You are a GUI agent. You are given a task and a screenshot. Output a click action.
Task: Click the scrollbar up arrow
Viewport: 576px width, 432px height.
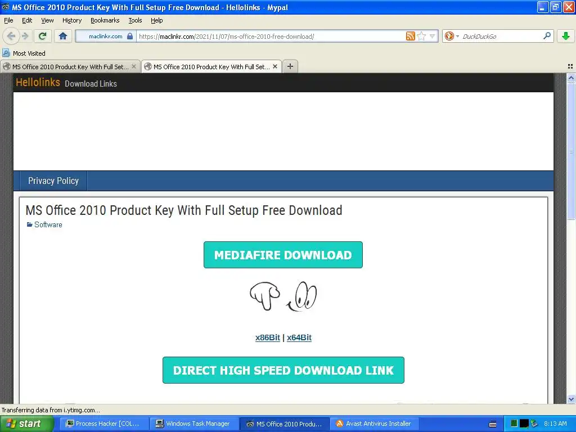[571, 78]
